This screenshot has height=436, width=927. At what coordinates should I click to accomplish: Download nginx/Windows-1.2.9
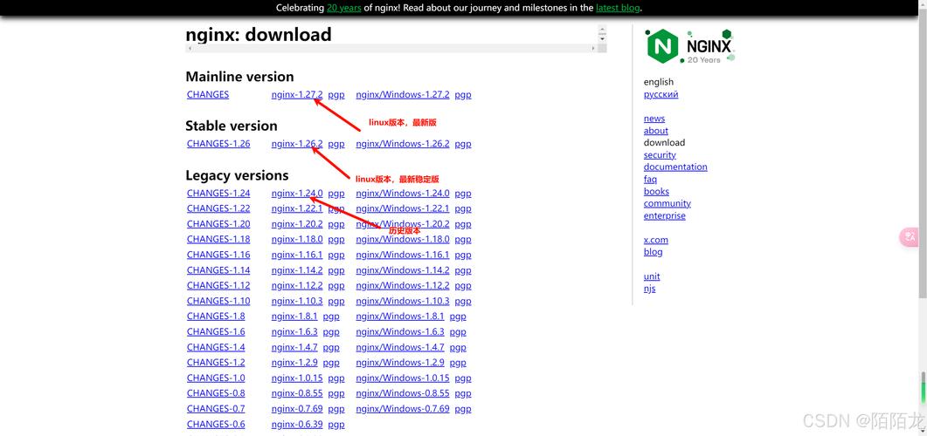[x=399, y=362]
